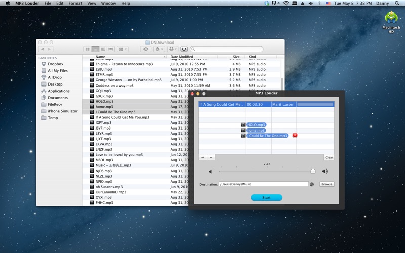
Task: Click the Quick Look eye button
Action: pos(146,49)
